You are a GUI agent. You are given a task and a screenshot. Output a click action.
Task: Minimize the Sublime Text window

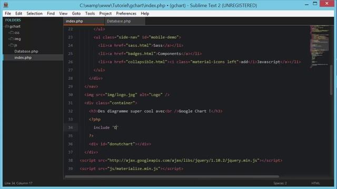(306, 4)
